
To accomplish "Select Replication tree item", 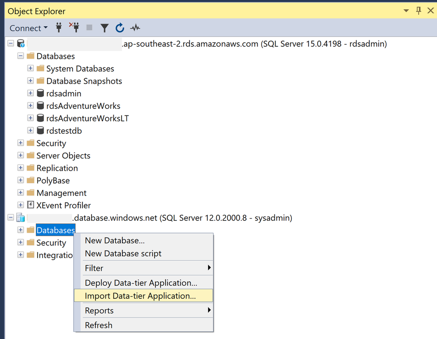I will tap(57, 168).
